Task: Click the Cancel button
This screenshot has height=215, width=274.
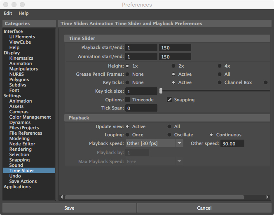Action: tap(204, 208)
